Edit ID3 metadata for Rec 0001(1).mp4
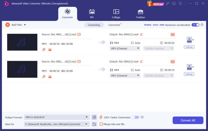The height and width of the screenshot is (131, 208). pos(173,35)
